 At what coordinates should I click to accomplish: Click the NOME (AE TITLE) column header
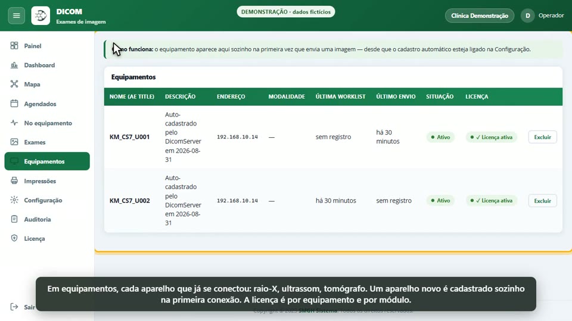point(132,96)
